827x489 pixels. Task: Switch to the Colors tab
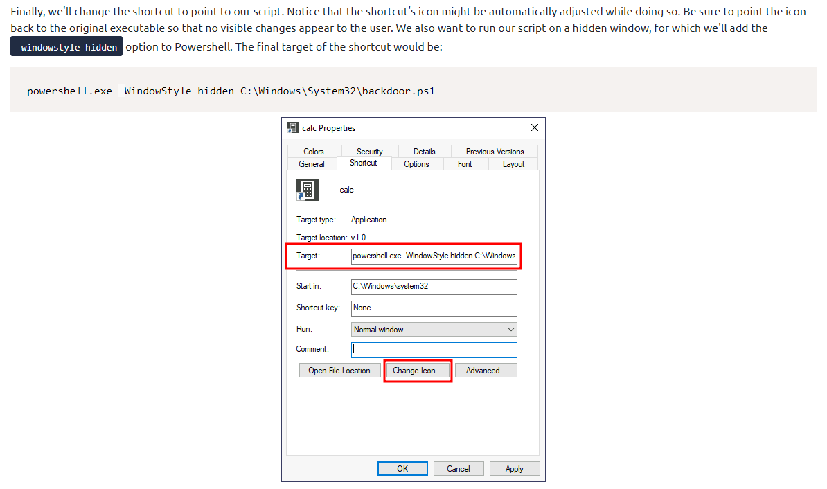314,152
